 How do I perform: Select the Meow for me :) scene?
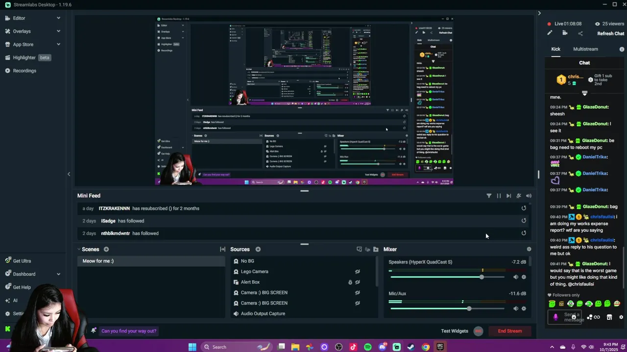pos(151,261)
